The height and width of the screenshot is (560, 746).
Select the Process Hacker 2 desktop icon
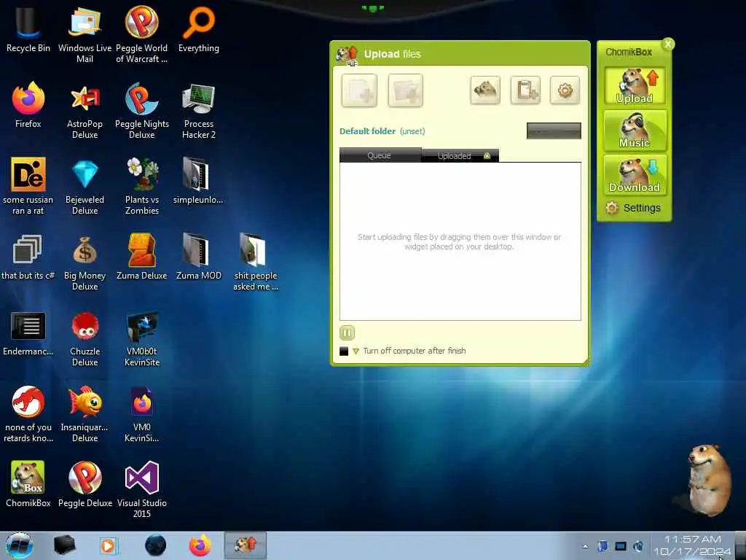tap(199, 111)
